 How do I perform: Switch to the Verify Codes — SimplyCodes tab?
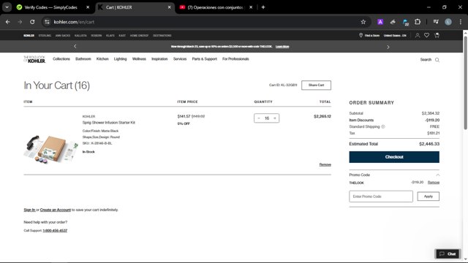pos(50,7)
